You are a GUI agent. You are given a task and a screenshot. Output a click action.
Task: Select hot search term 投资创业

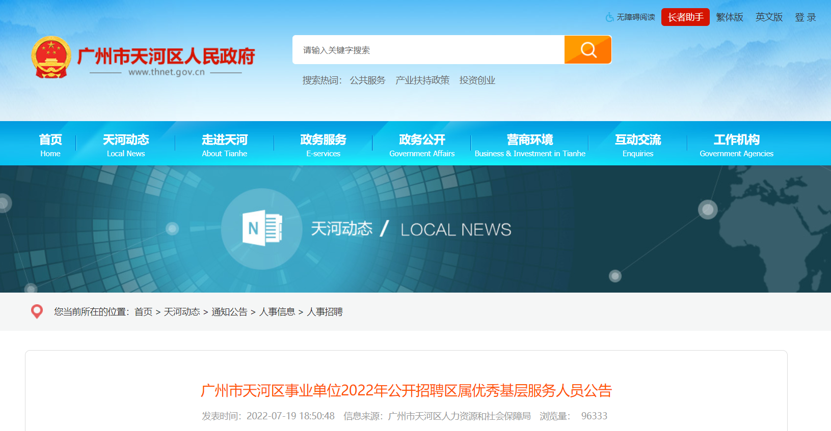477,80
